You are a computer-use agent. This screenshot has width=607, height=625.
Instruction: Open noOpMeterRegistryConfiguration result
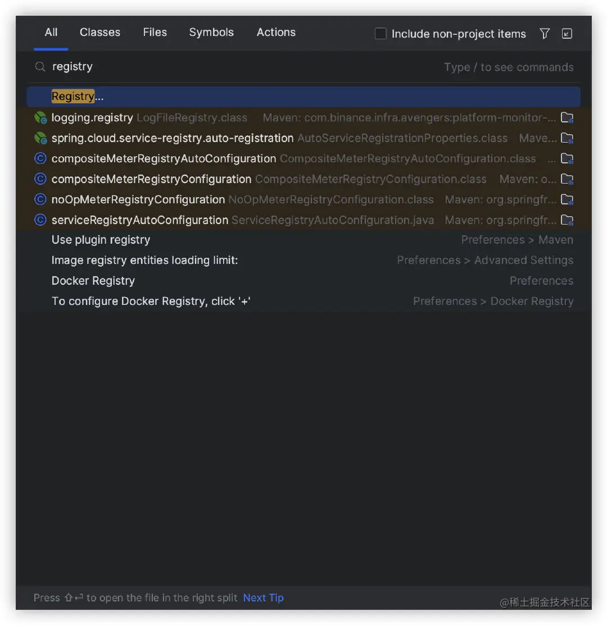tap(303, 199)
